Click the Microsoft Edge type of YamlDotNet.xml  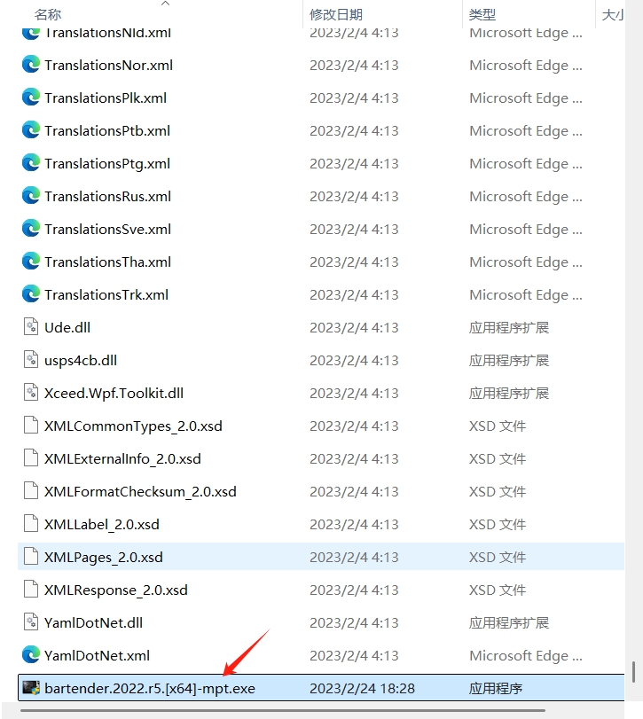(x=526, y=655)
